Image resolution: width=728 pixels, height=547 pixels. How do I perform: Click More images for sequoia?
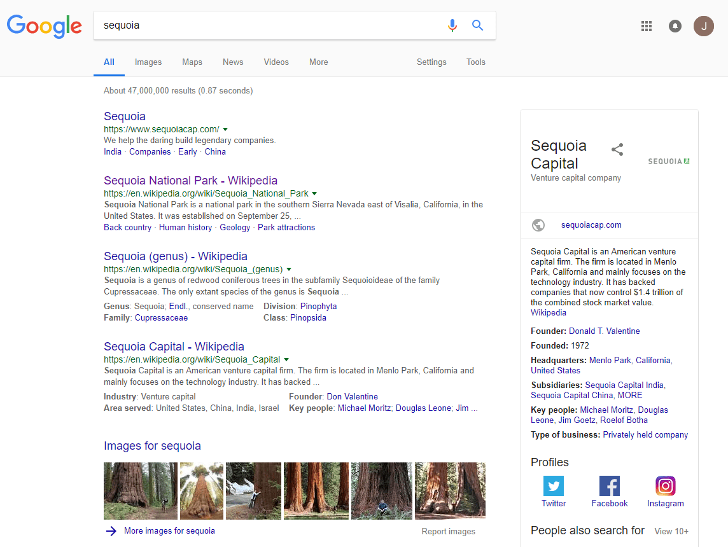pyautogui.click(x=169, y=530)
